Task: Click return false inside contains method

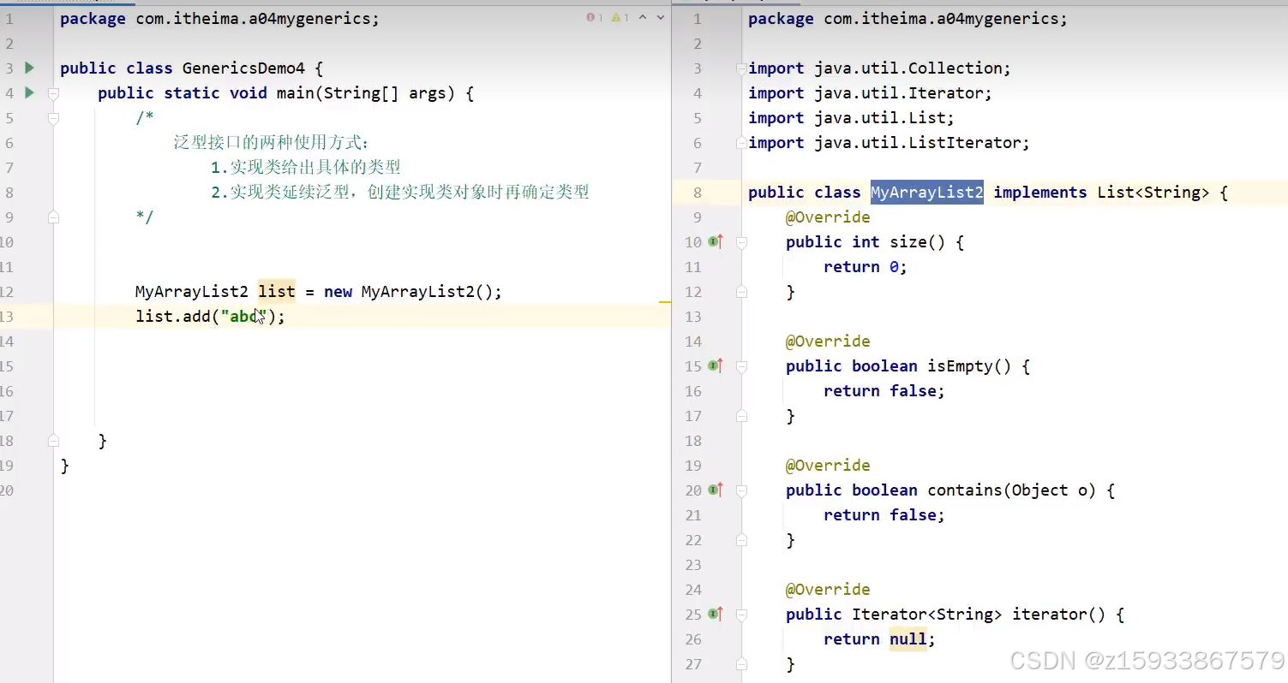Action: (884, 515)
